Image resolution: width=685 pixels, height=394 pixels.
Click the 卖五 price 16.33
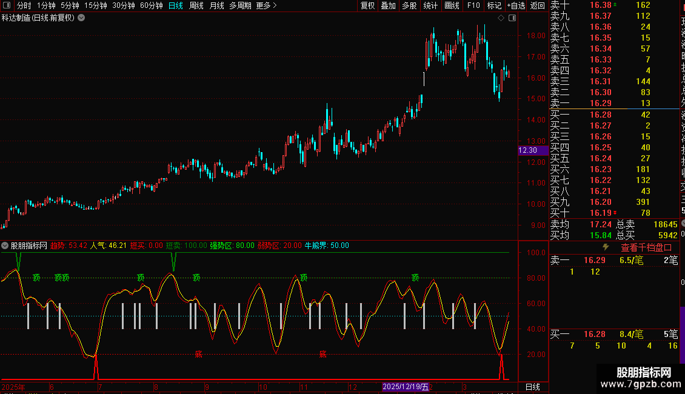click(x=601, y=59)
